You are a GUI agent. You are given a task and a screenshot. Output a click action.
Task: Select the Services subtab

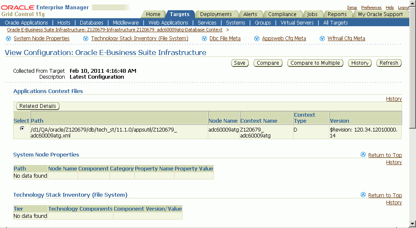click(x=207, y=22)
